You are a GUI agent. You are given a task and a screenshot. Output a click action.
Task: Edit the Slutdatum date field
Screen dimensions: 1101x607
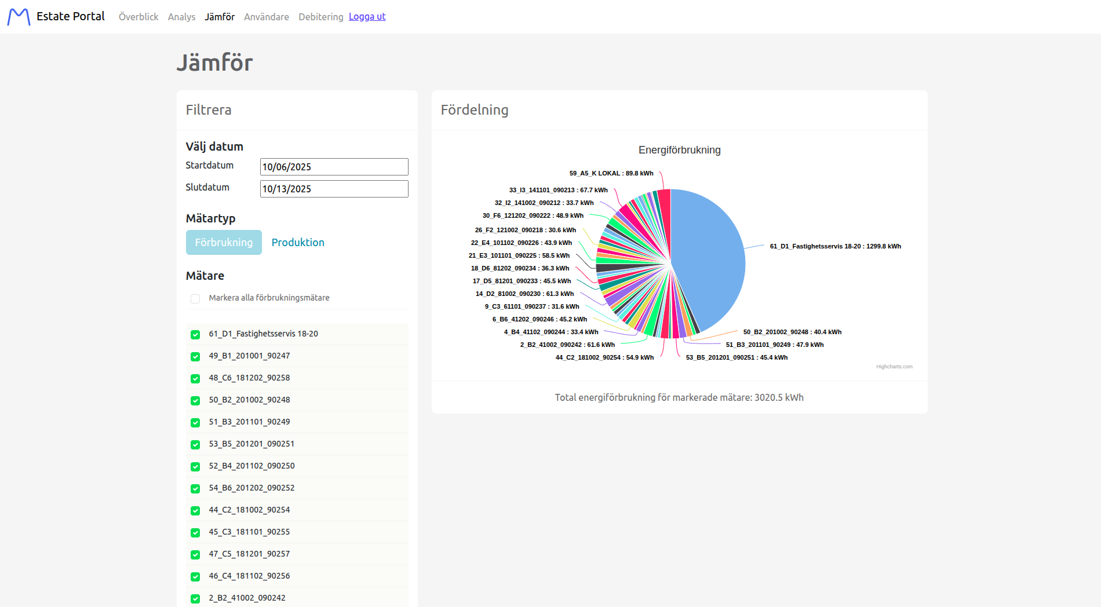334,189
